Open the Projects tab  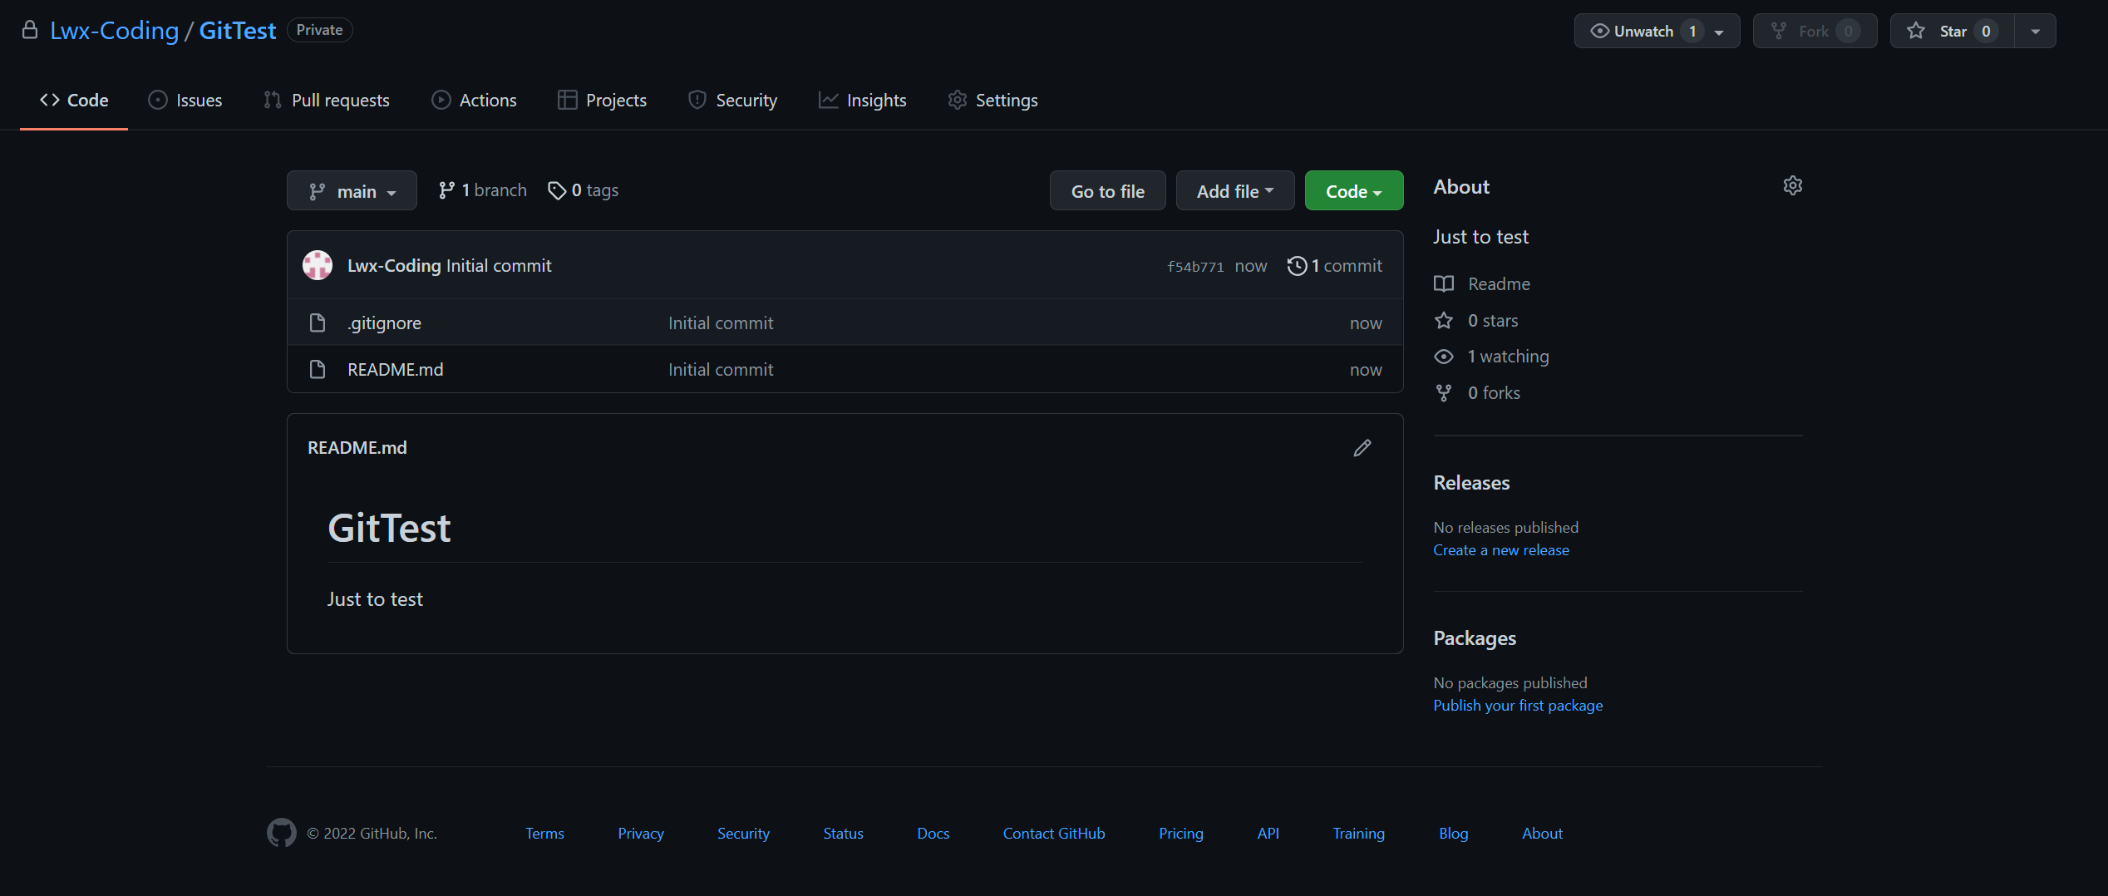point(602,100)
